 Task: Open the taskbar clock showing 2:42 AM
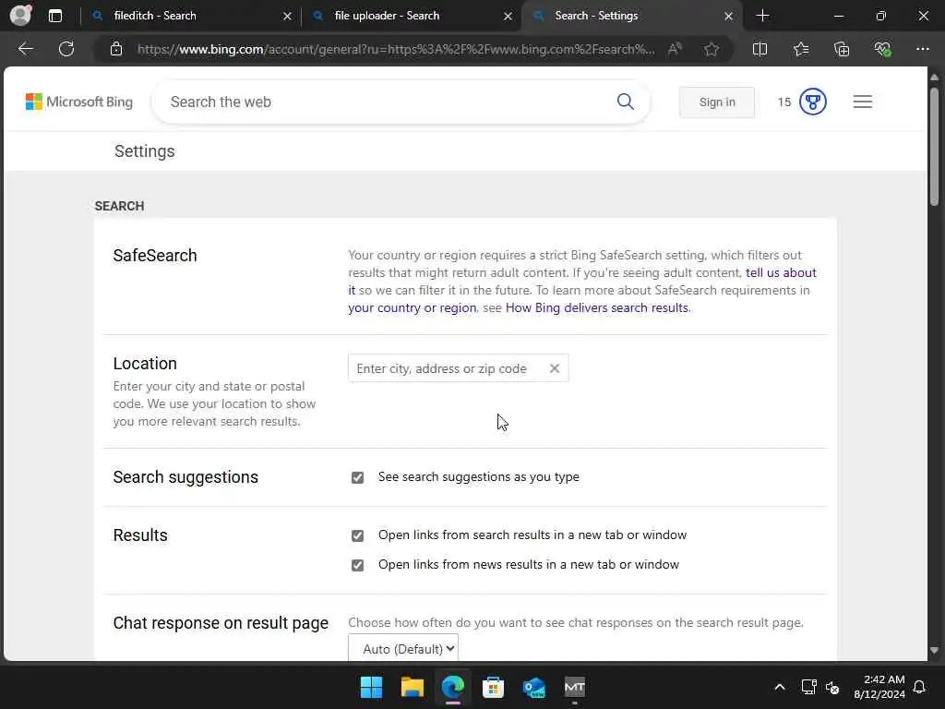pos(879,687)
